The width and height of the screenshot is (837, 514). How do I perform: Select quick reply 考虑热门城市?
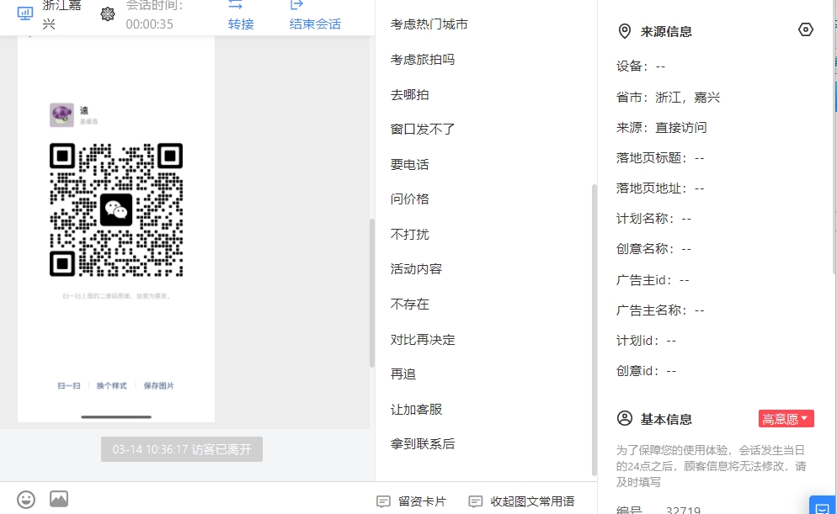click(429, 24)
